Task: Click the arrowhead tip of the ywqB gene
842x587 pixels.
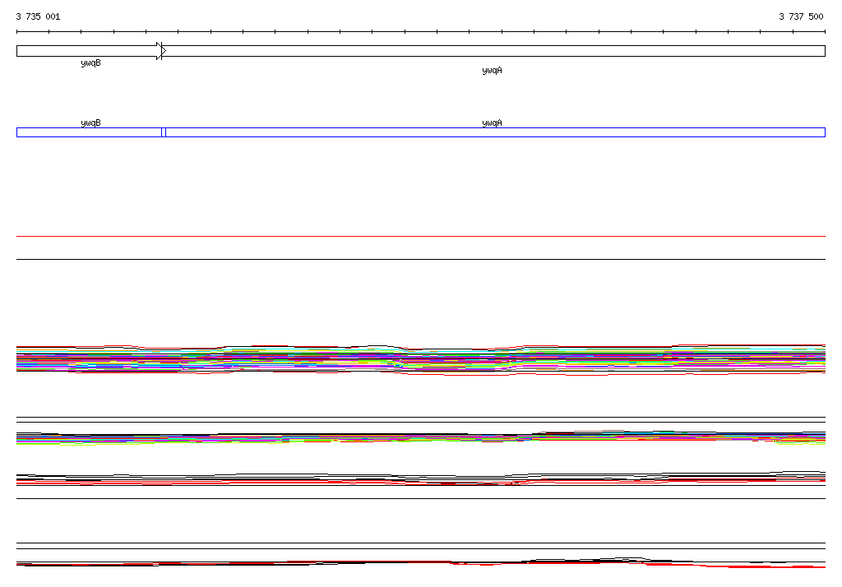Action: coord(164,51)
